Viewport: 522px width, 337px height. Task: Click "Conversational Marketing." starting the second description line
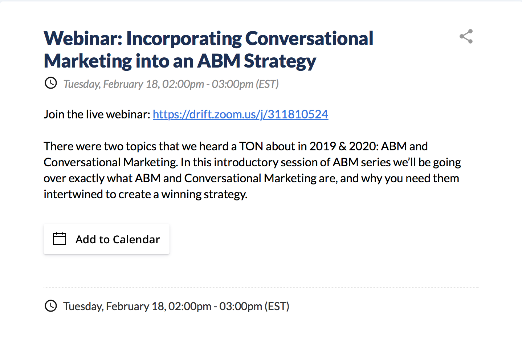[111, 162]
